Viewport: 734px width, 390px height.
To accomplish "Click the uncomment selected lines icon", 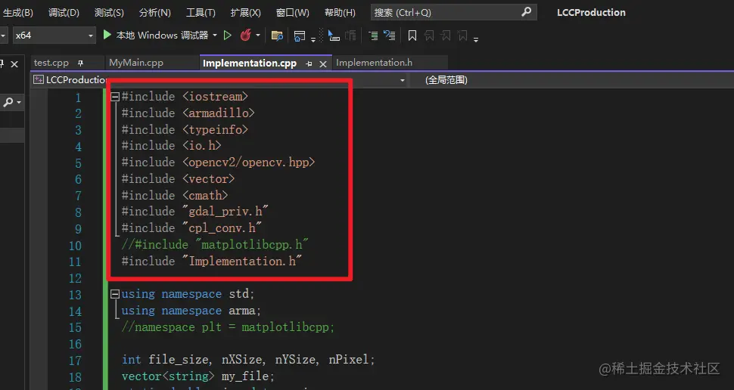I will click(x=390, y=35).
